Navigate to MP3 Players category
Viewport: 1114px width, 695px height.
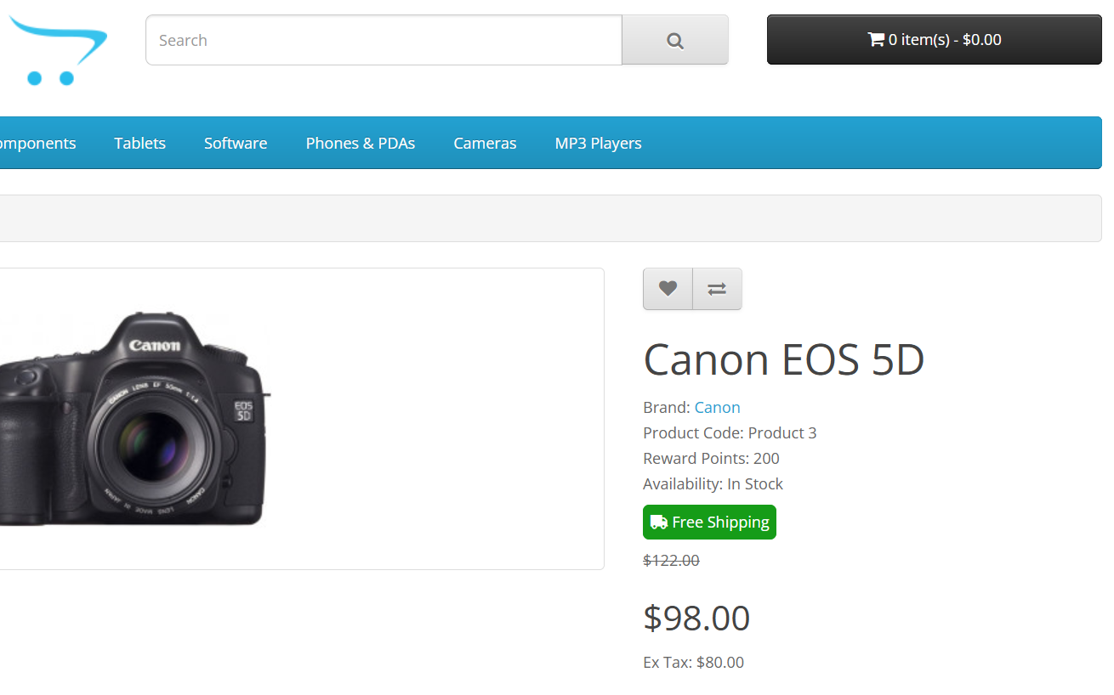(598, 143)
